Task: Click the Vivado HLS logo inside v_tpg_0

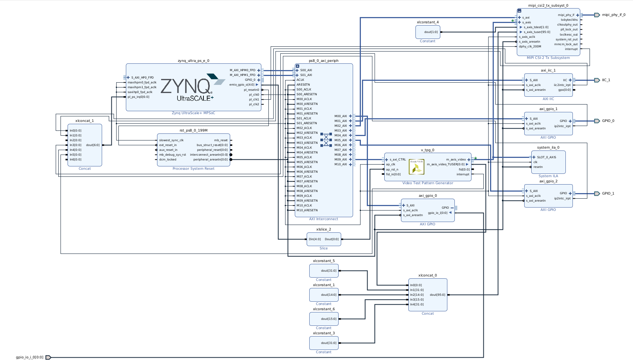Action: (x=417, y=167)
